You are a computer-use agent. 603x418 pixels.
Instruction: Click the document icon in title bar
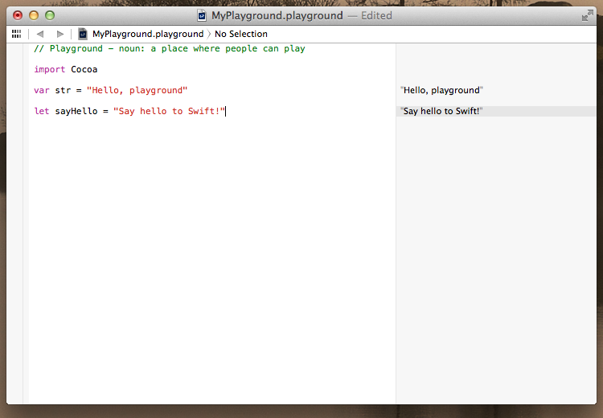click(x=202, y=15)
